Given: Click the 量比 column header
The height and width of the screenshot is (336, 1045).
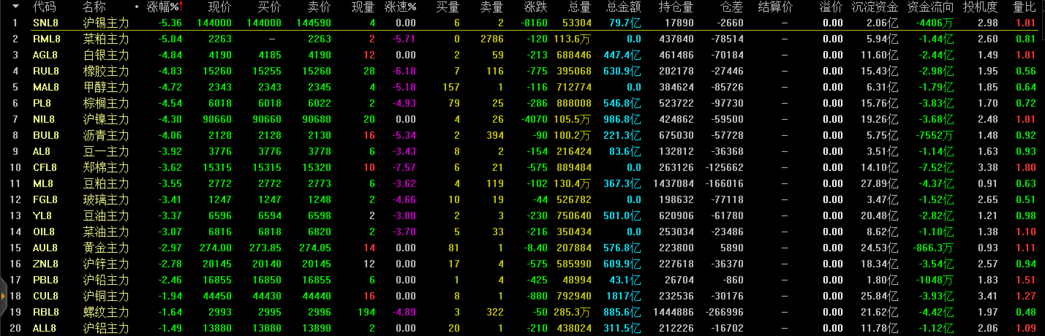Looking at the screenshot, I should click(x=1024, y=7).
